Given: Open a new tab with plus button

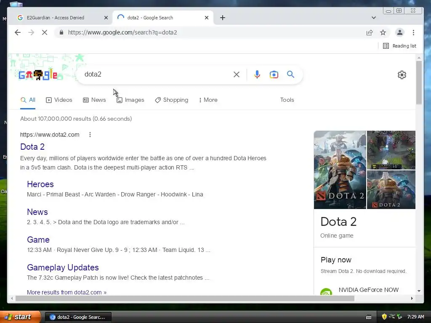Looking at the screenshot, I should [223, 18].
